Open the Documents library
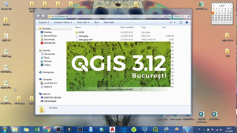The width and height of the screenshot is (237, 133). 49,54
